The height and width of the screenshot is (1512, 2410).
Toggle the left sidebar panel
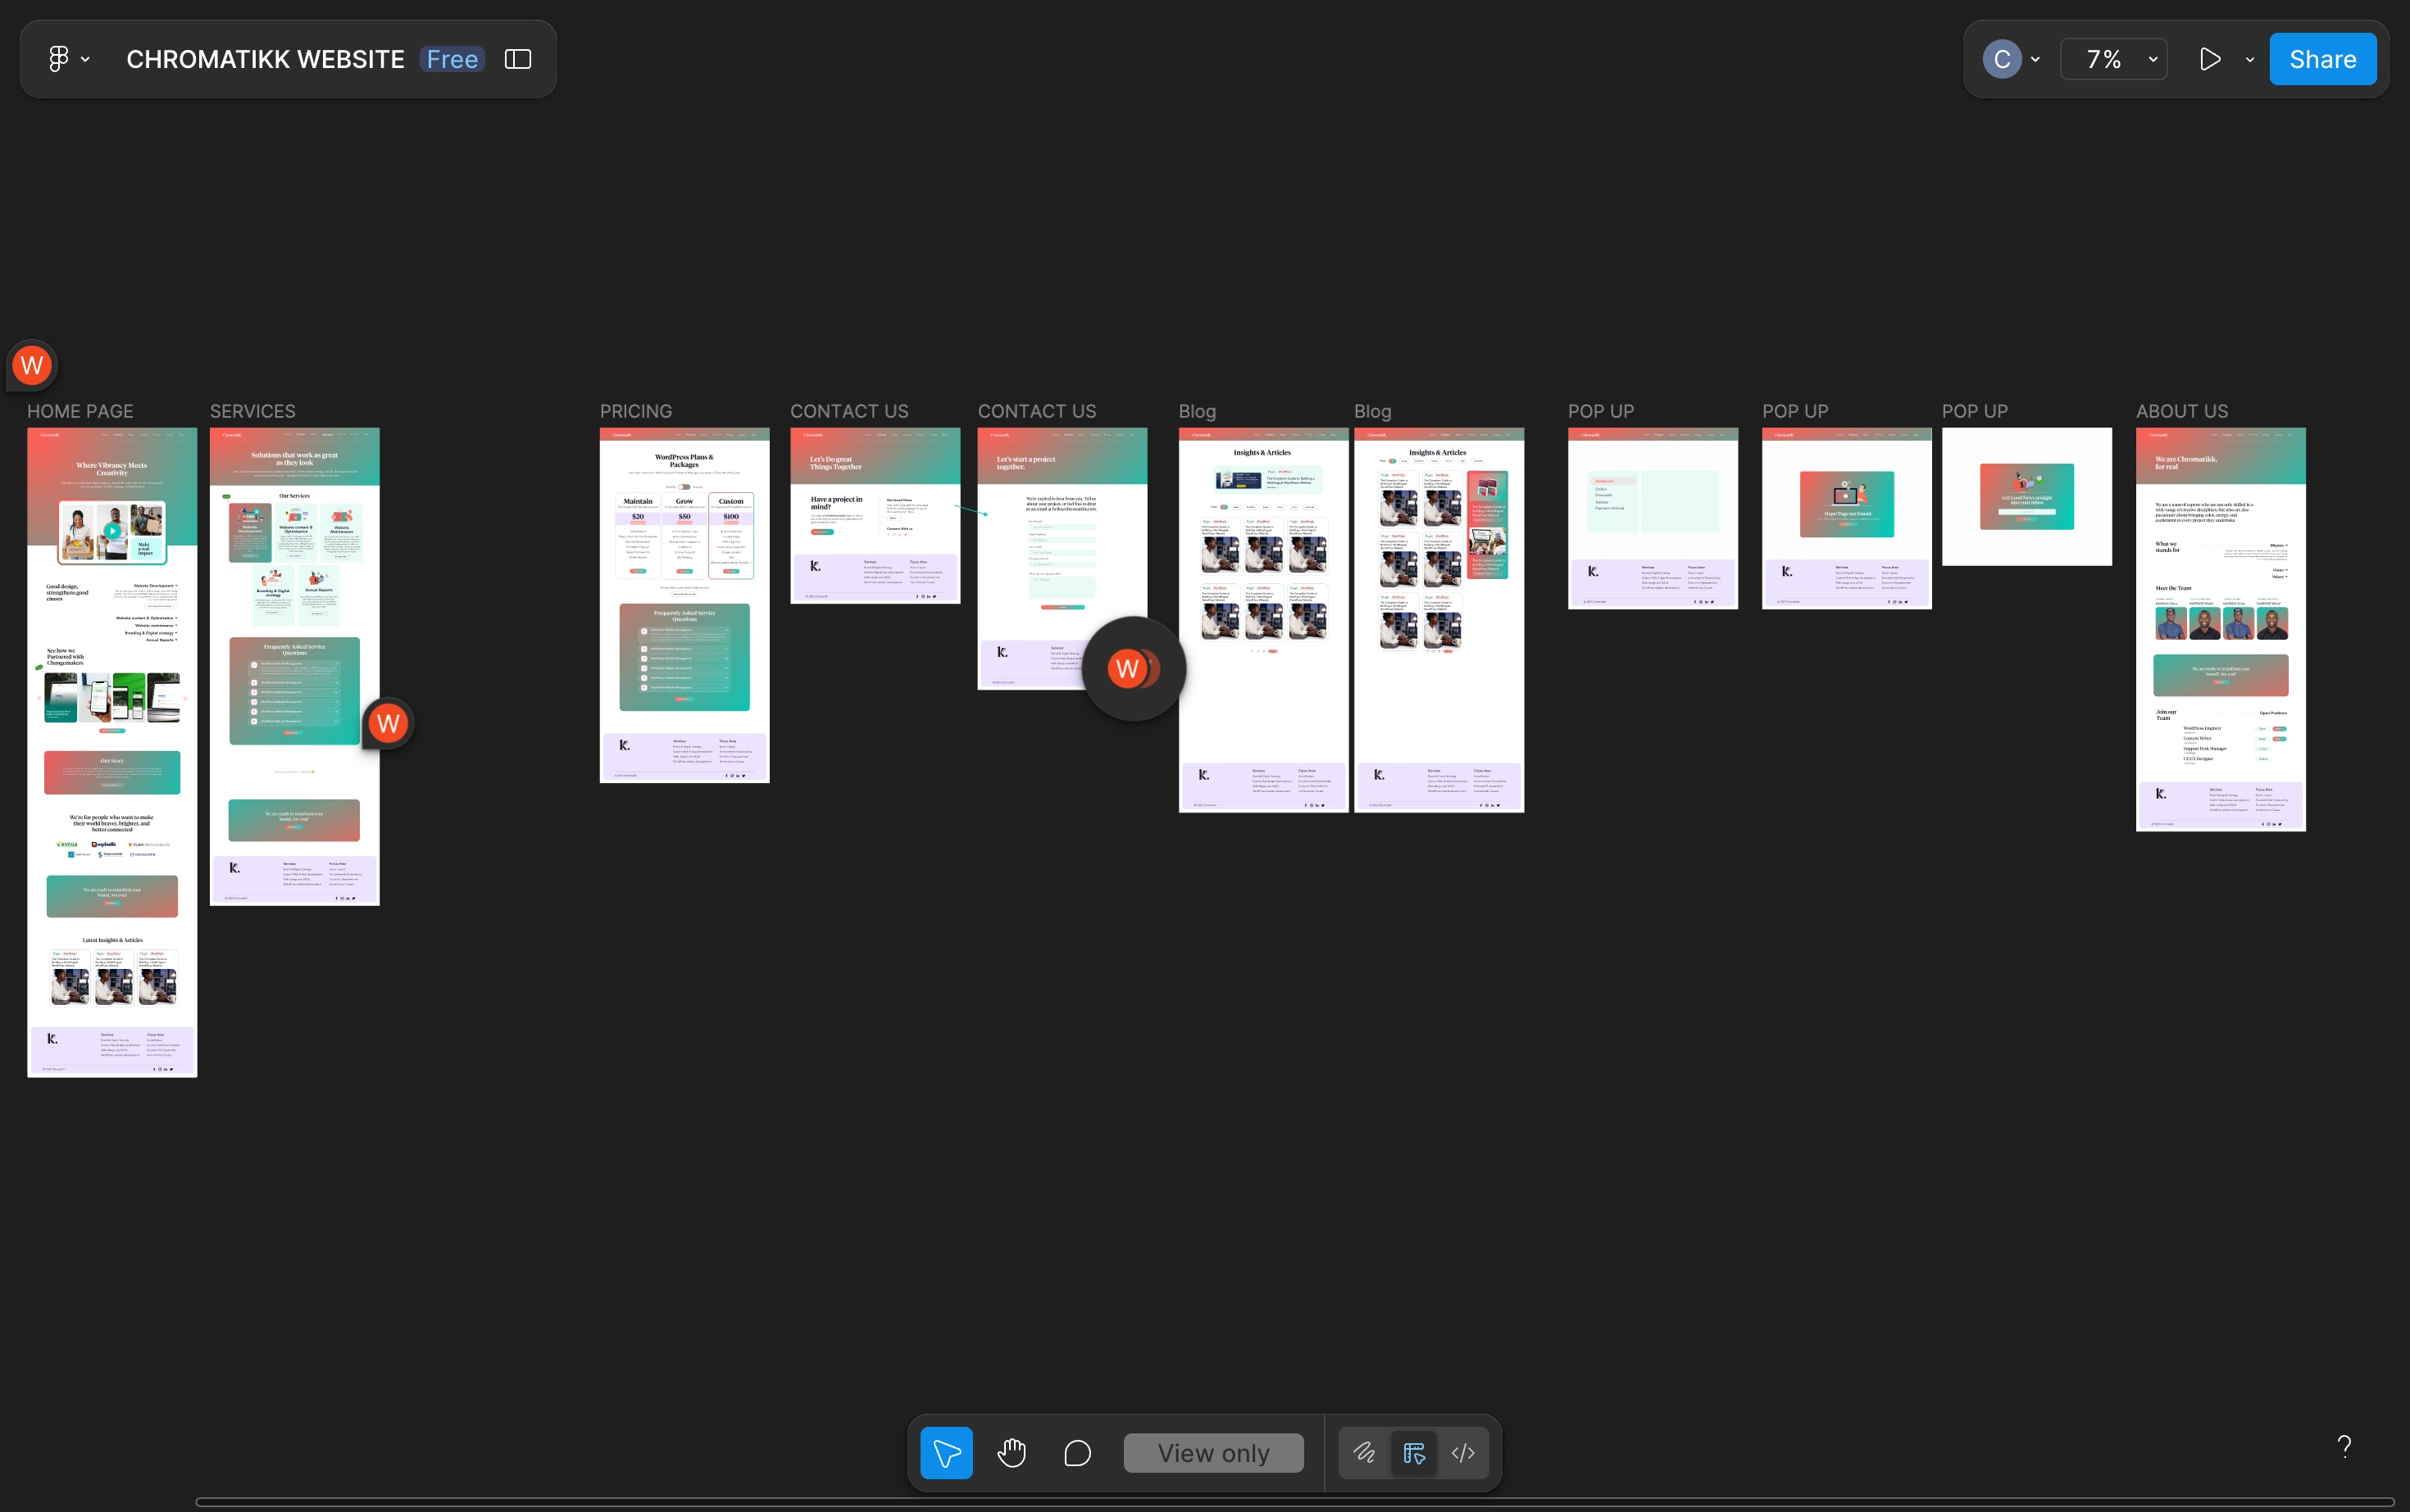[517, 59]
